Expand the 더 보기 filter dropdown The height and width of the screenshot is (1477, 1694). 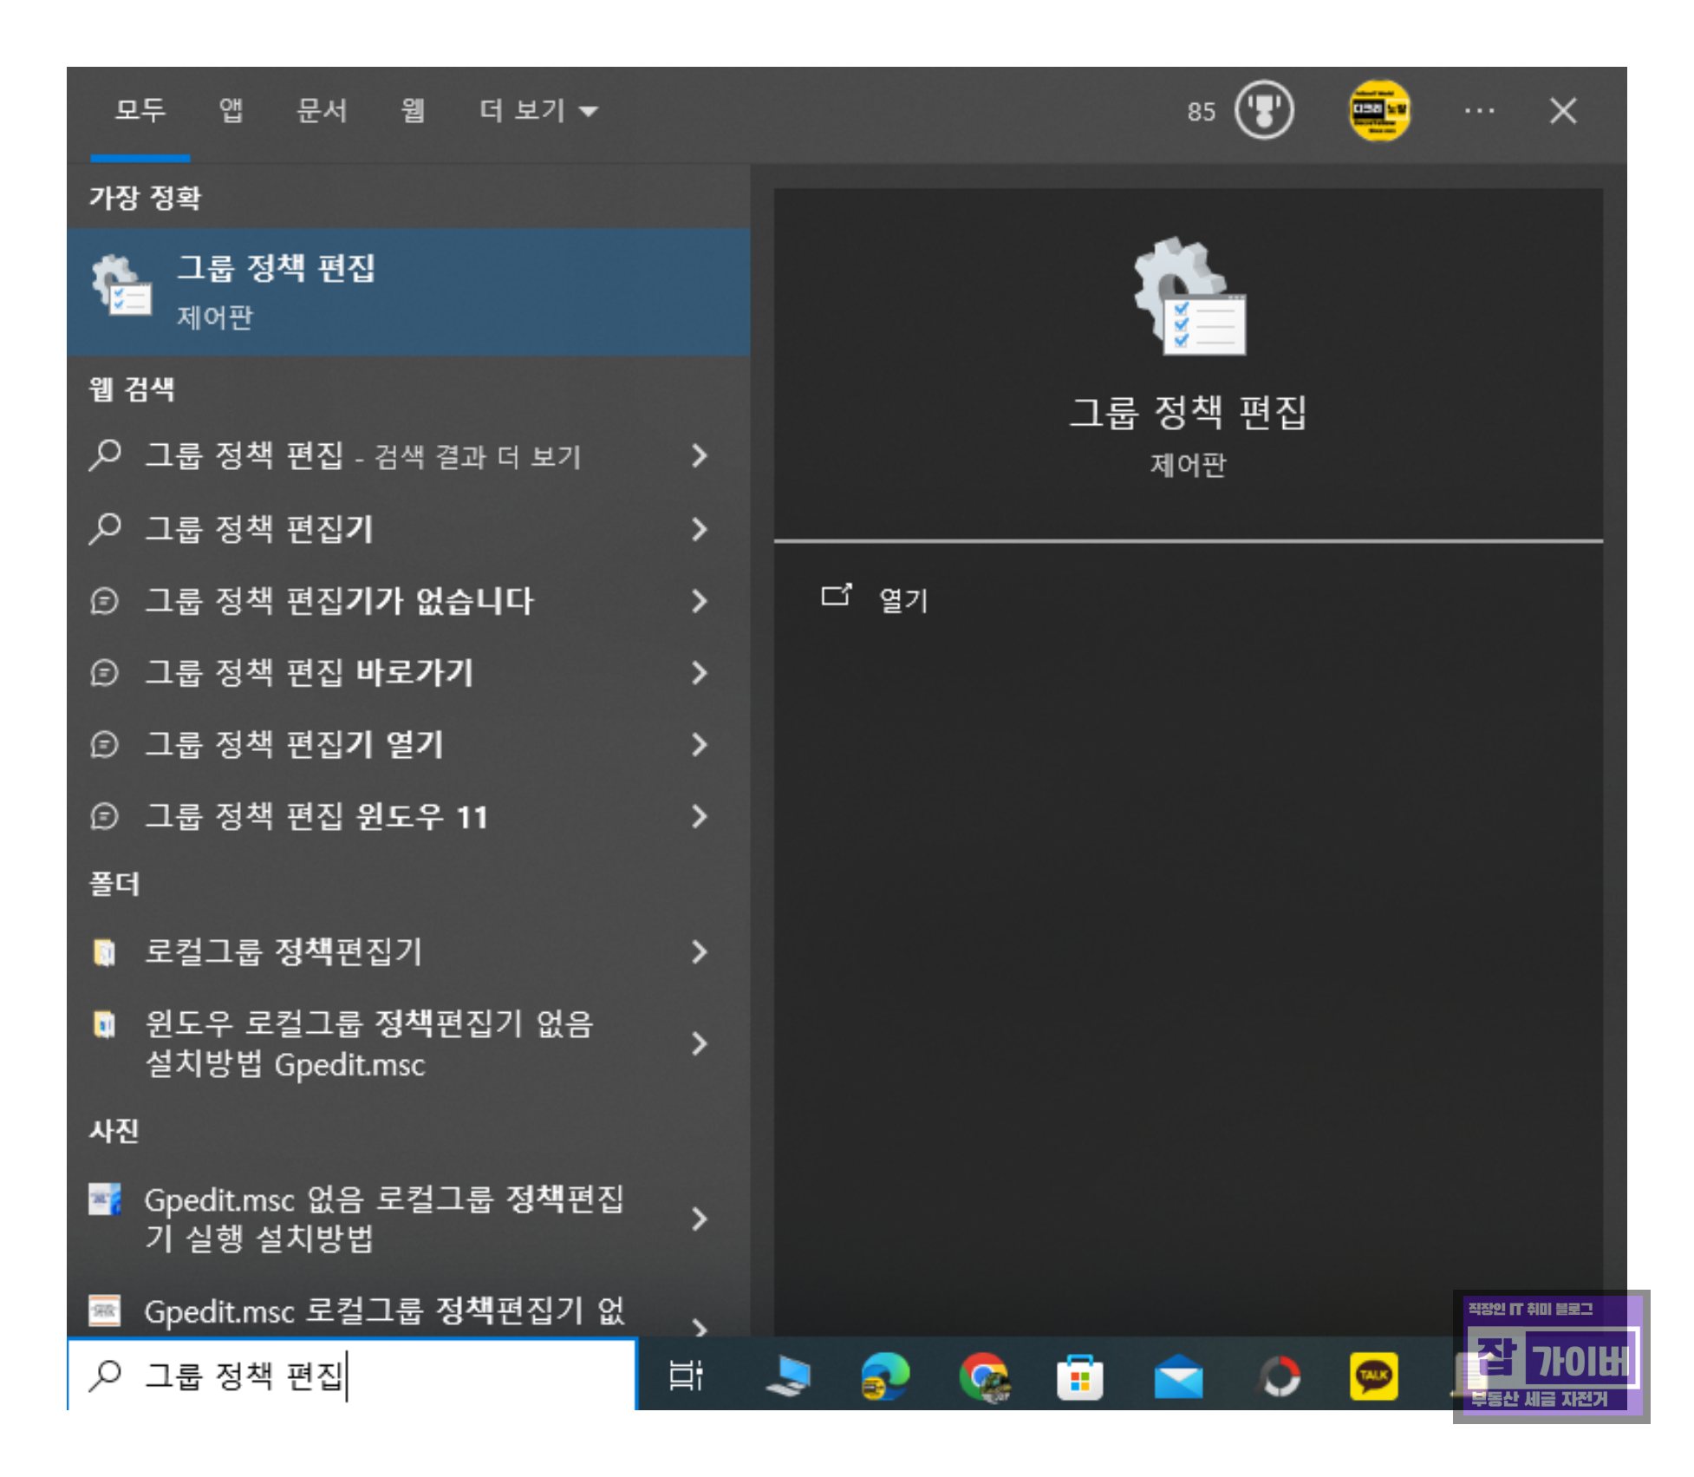point(538,111)
